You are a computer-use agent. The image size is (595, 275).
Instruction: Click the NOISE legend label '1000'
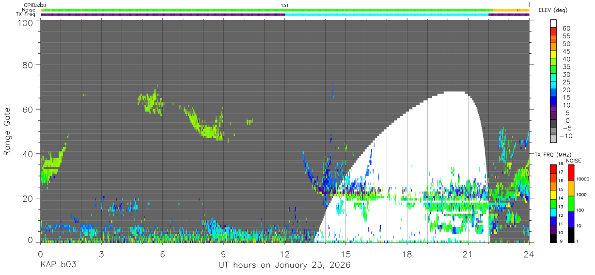[x=580, y=194]
